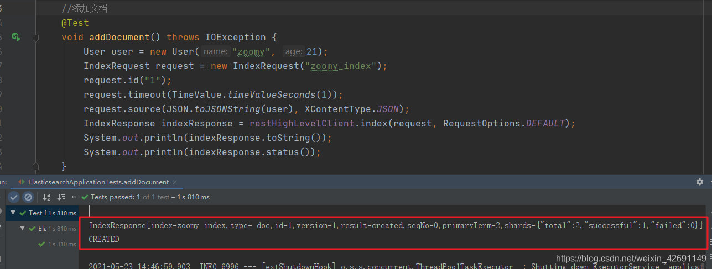The height and width of the screenshot is (269, 712).
Task: Sort tests alphabetically
Action: (x=47, y=197)
